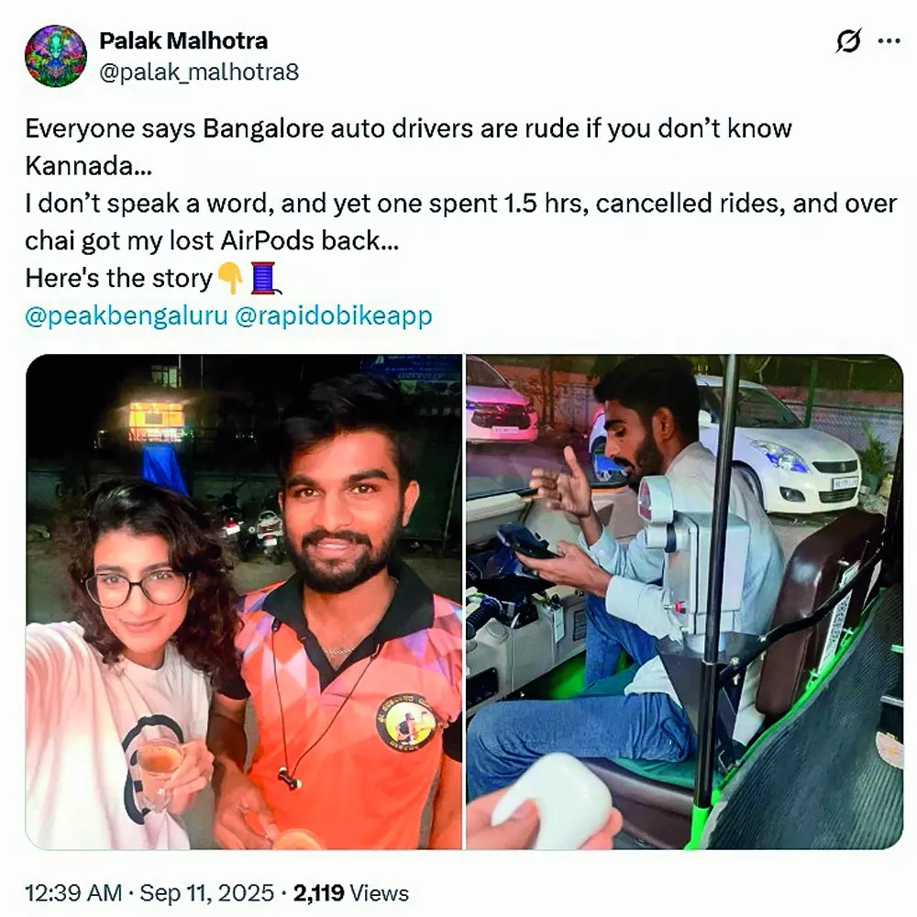Viewport: 917px width, 917px height.
Task: Open the auto-rickshaw driver photo
Action: pyautogui.click(x=684, y=602)
